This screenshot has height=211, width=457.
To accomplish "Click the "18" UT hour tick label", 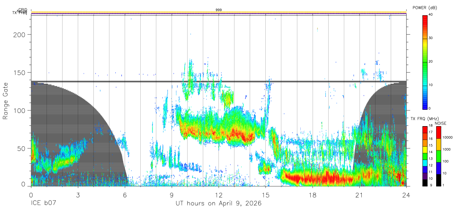I will coord(313,195).
